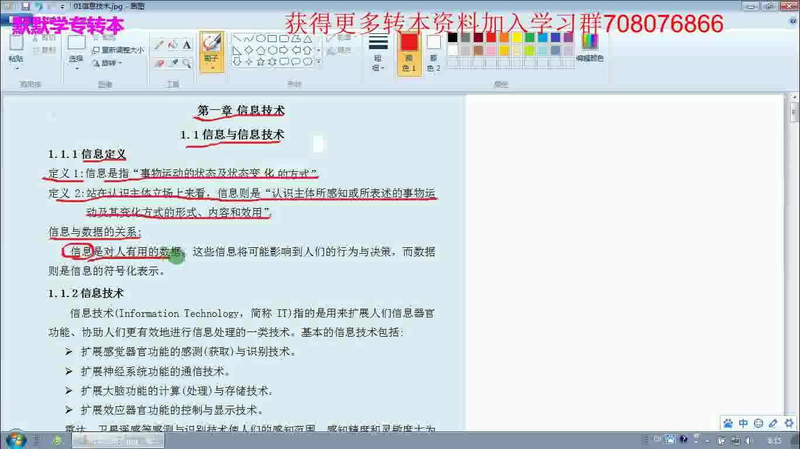Choose the pink color swatch

point(491,50)
